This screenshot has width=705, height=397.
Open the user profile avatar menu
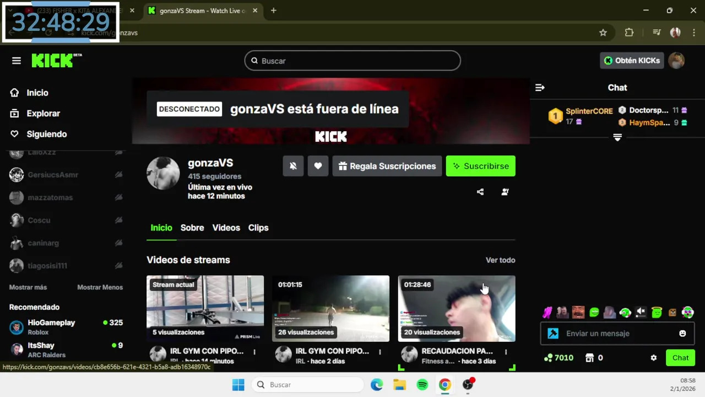tap(676, 61)
